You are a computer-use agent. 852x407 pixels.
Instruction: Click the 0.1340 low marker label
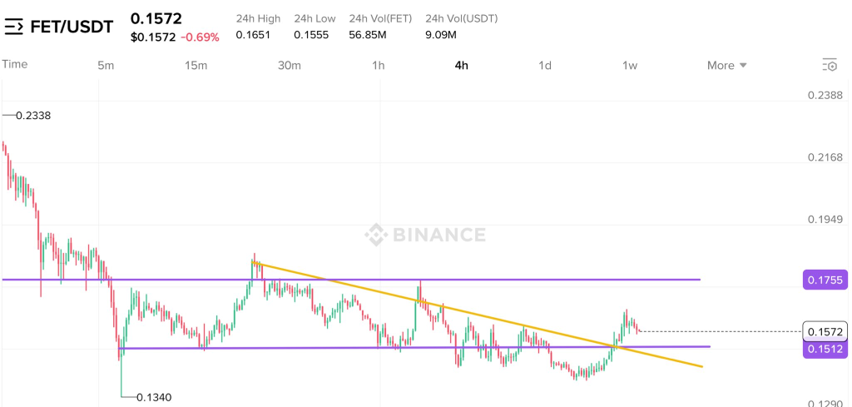154,397
